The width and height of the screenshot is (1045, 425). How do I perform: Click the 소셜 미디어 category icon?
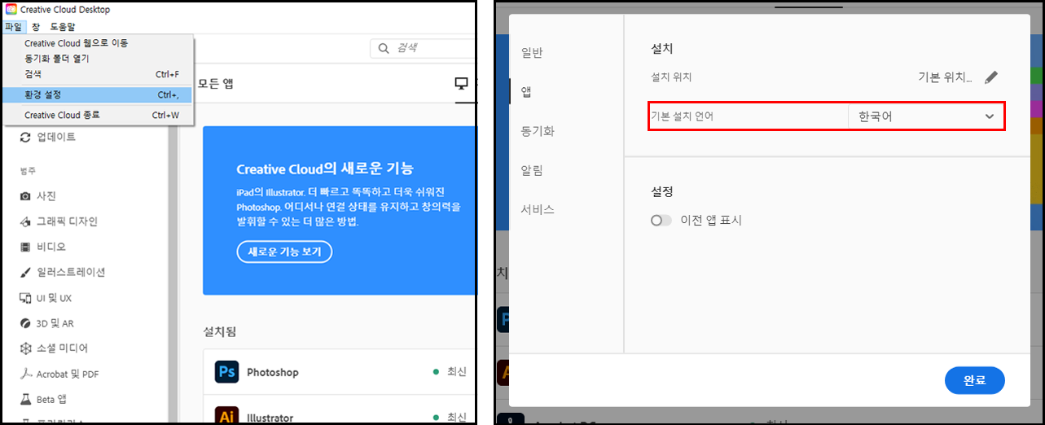pos(25,348)
